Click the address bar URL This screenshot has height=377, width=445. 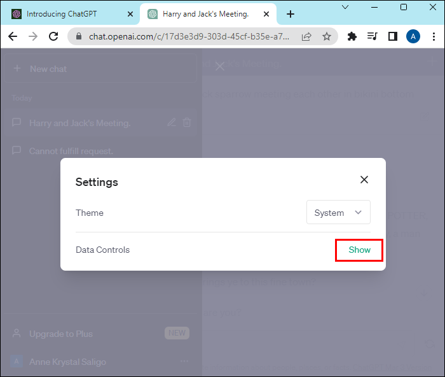pos(191,37)
